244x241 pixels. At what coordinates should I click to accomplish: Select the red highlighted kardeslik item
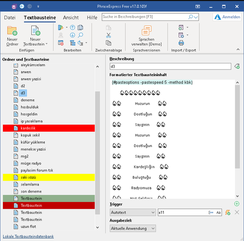coord(49,128)
